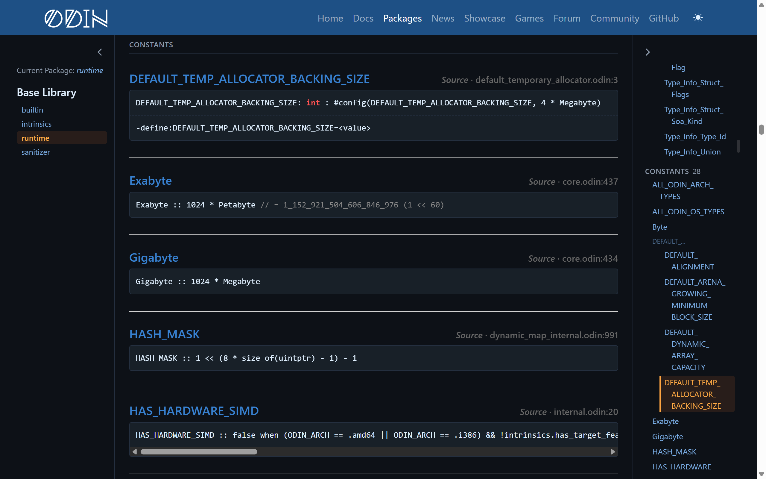Viewport: 766px width, 479px height.
Task: Click the code scrollbar left arrow
Action: (135, 451)
